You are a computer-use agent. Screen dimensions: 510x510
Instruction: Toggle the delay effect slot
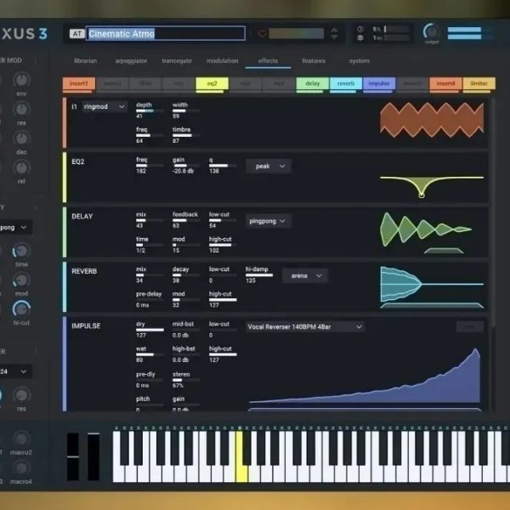(x=312, y=83)
